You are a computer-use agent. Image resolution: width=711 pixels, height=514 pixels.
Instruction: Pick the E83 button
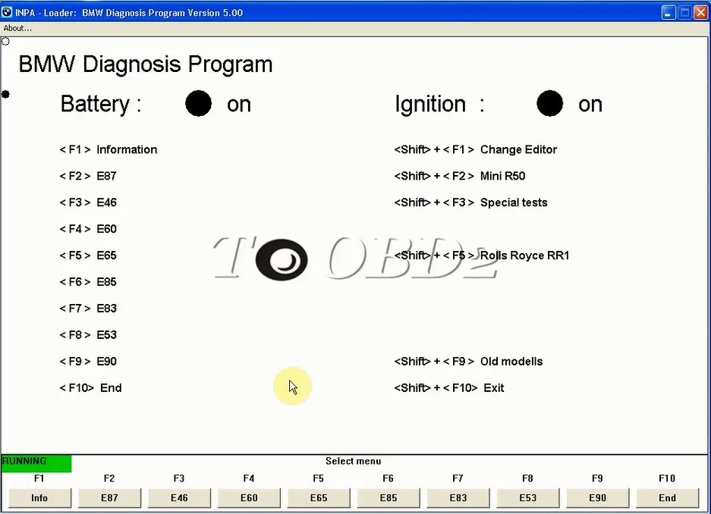(458, 497)
